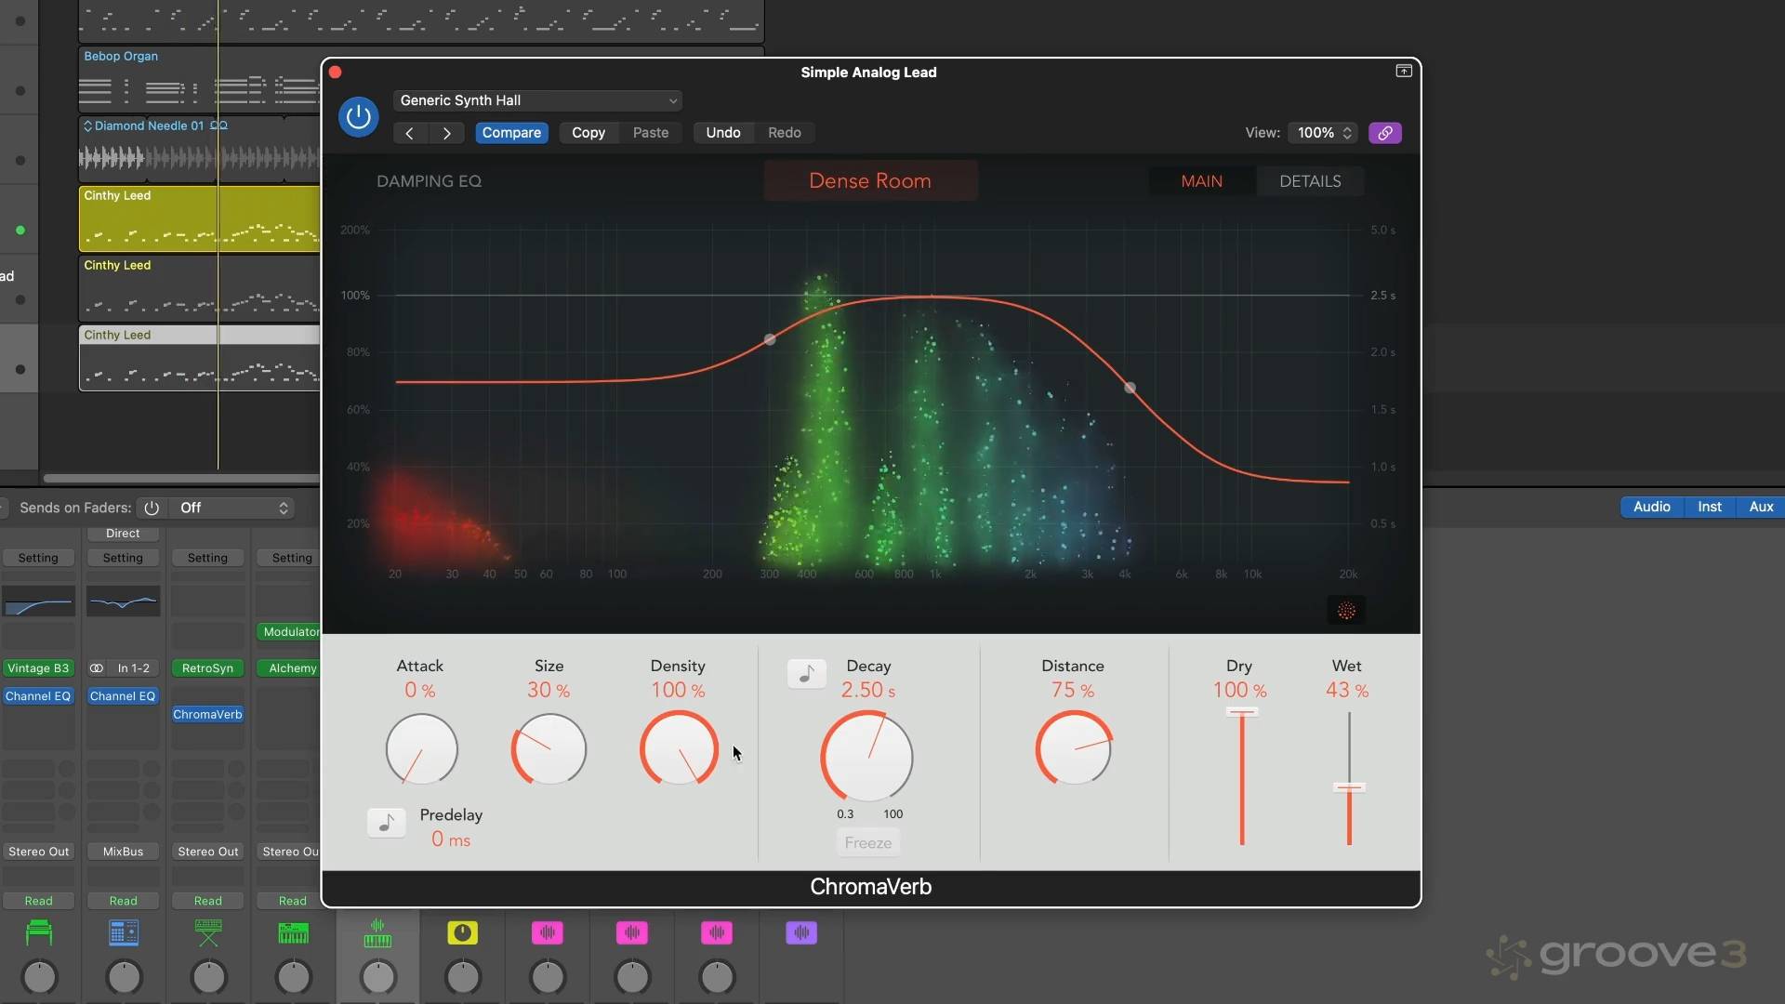Open the Generic Synth Hall preset dropdown
The height and width of the screenshot is (1004, 1785).
pos(538,100)
